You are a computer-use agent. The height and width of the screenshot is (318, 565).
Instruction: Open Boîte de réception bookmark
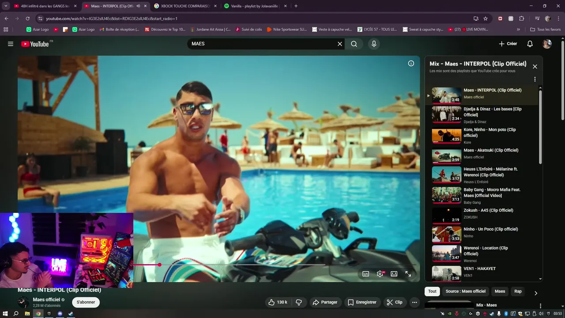click(x=120, y=30)
